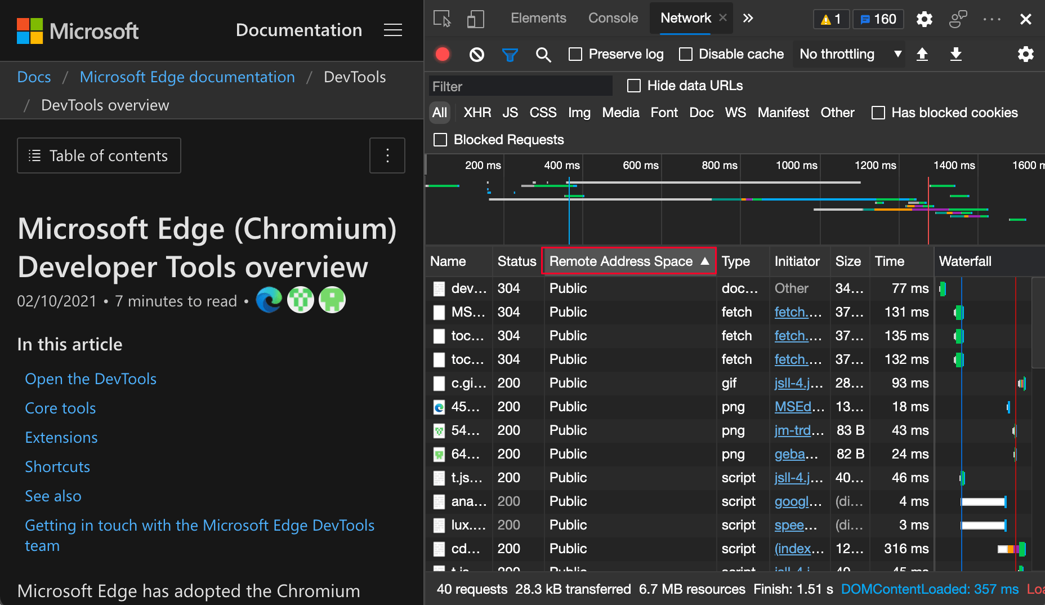Follow the Microsoft Edge documentation breadcrumb

tap(187, 77)
